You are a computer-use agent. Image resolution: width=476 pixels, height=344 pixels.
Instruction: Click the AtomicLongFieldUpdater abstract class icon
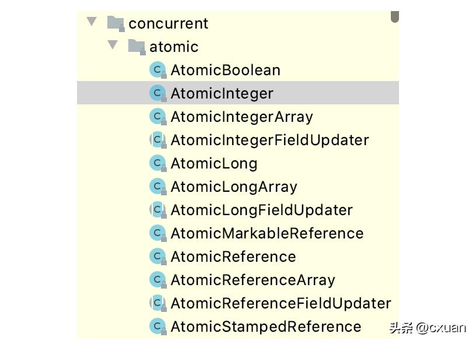click(157, 210)
